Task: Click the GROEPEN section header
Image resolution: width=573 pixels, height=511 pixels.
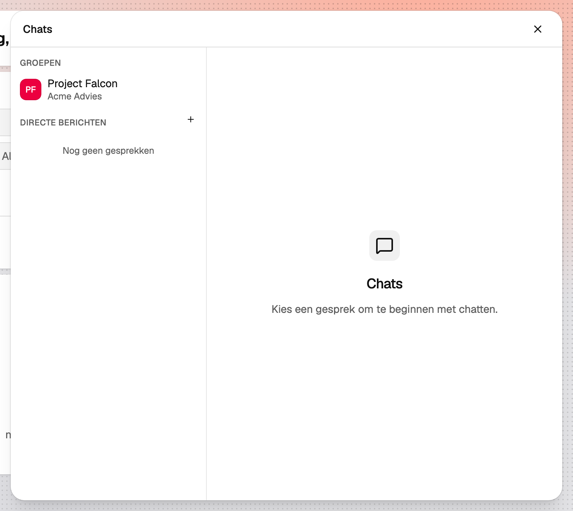Action: pyautogui.click(x=40, y=63)
